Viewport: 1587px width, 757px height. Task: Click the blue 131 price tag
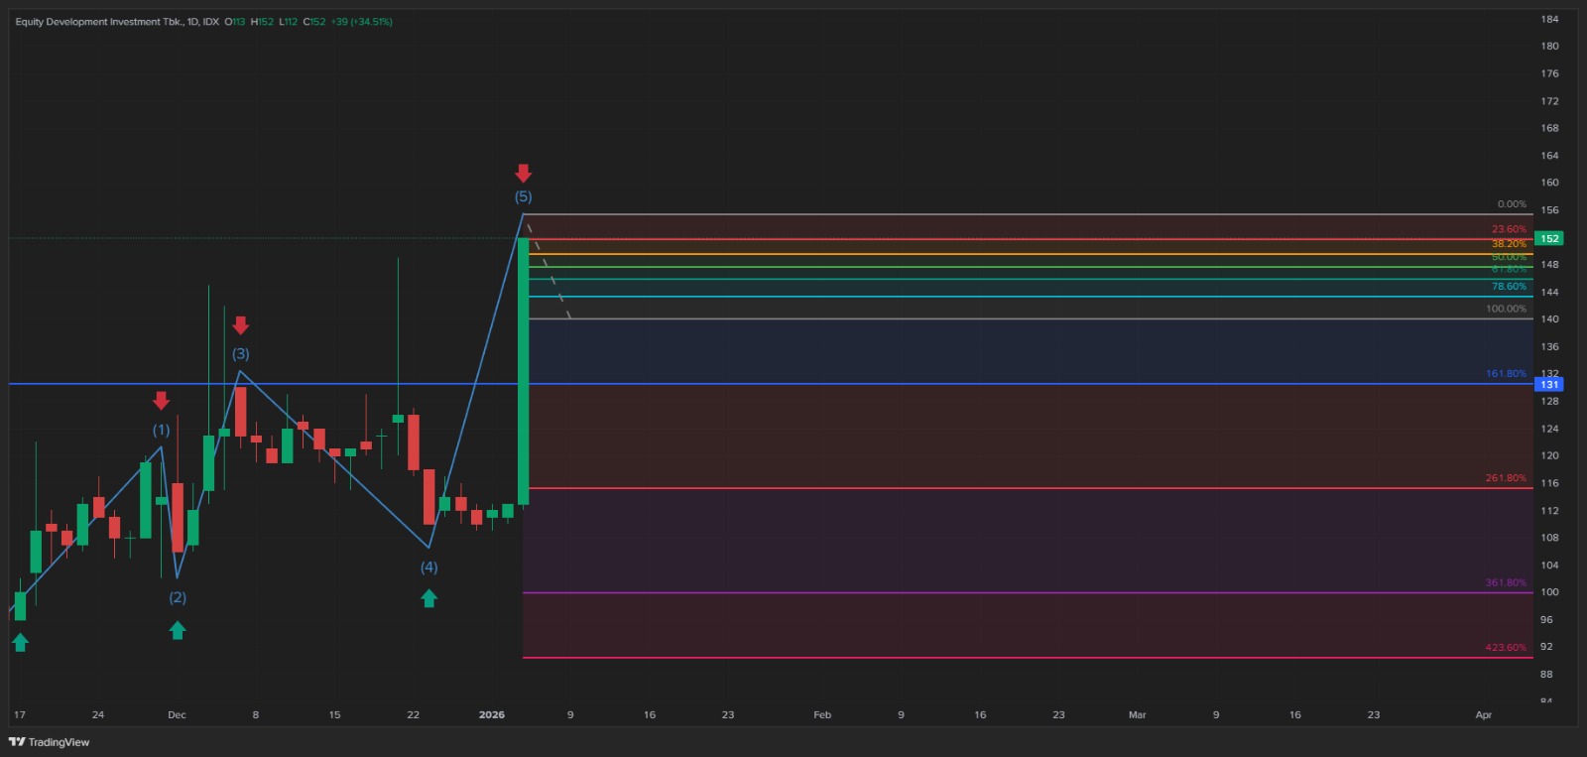coord(1548,385)
